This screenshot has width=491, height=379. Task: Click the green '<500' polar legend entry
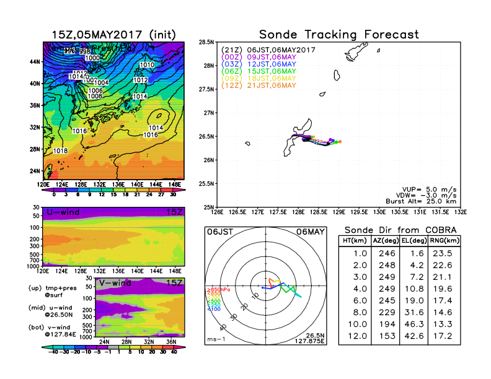(213, 302)
